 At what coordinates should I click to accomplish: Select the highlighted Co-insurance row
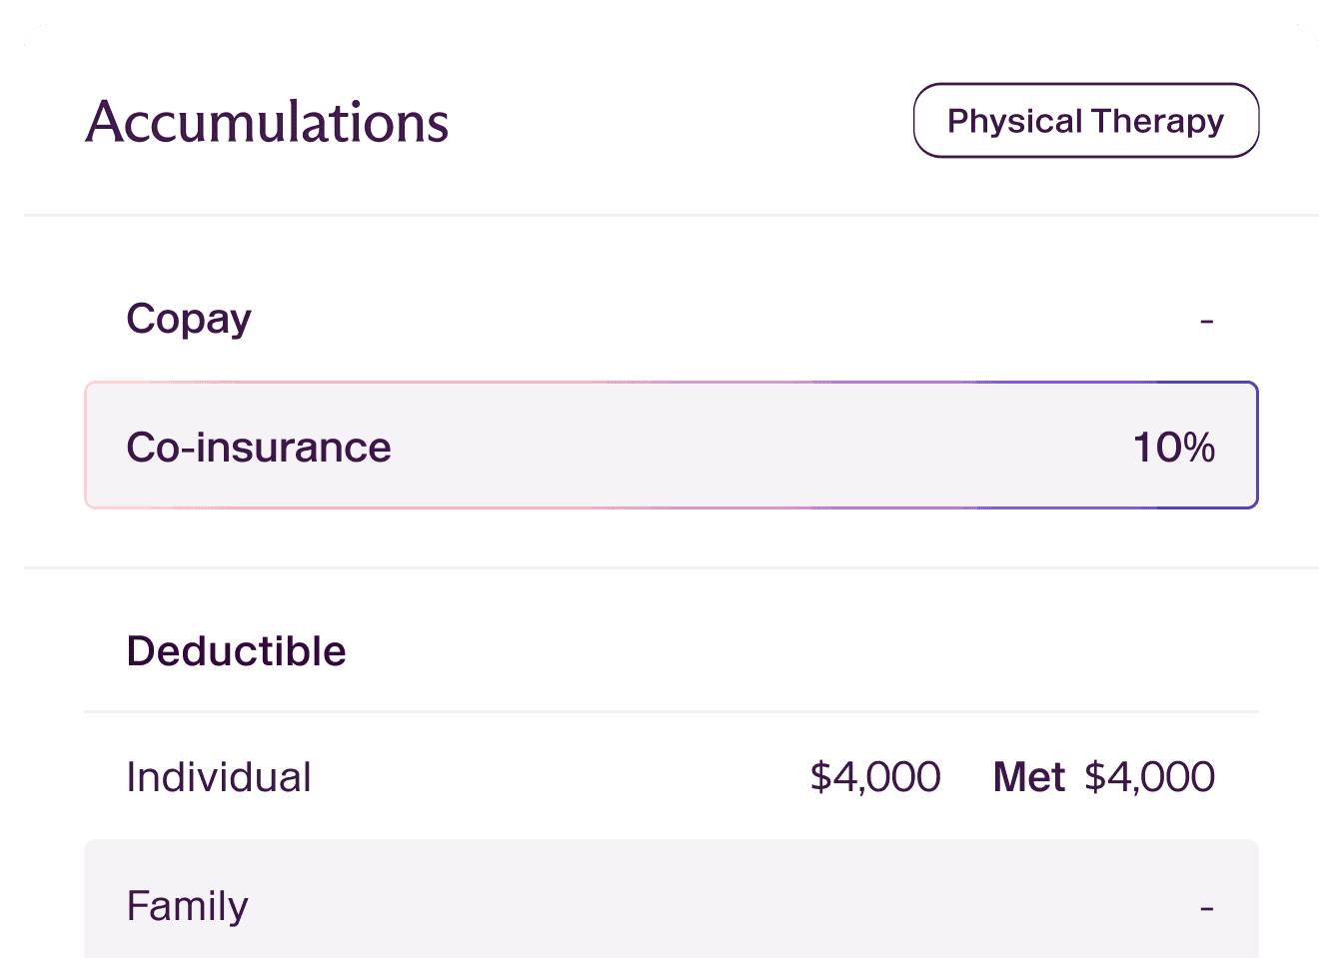point(671,446)
